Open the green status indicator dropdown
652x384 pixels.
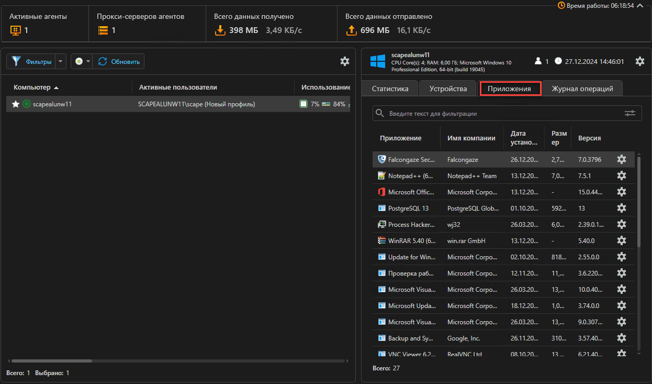(82, 61)
